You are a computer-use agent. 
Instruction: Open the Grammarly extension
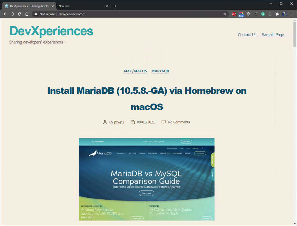click(x=263, y=14)
